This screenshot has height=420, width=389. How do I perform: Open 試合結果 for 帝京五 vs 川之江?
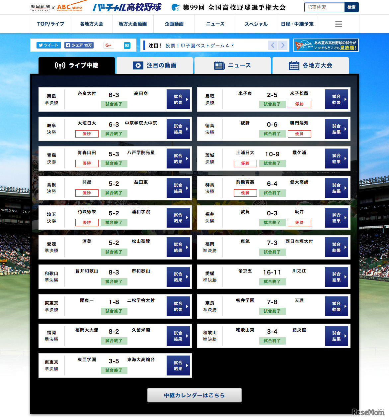click(337, 277)
